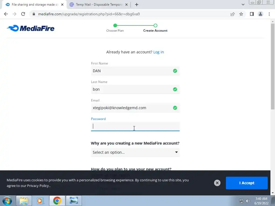Click the Choose Plan step
This screenshot has height=206, width=275.
pos(115,31)
